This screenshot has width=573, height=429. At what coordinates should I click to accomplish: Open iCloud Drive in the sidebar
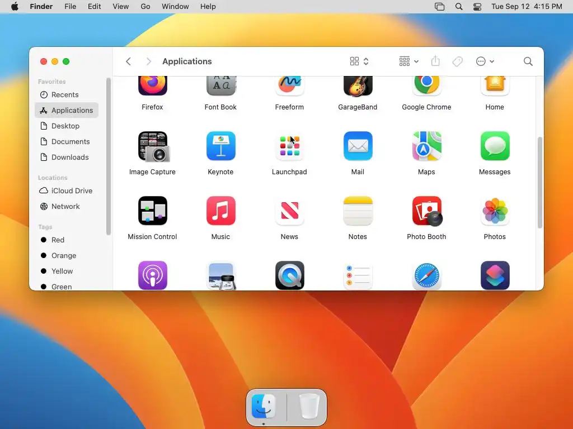(67, 191)
